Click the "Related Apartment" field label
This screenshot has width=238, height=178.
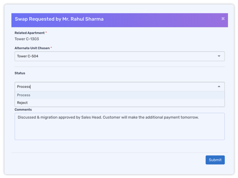click(x=30, y=33)
